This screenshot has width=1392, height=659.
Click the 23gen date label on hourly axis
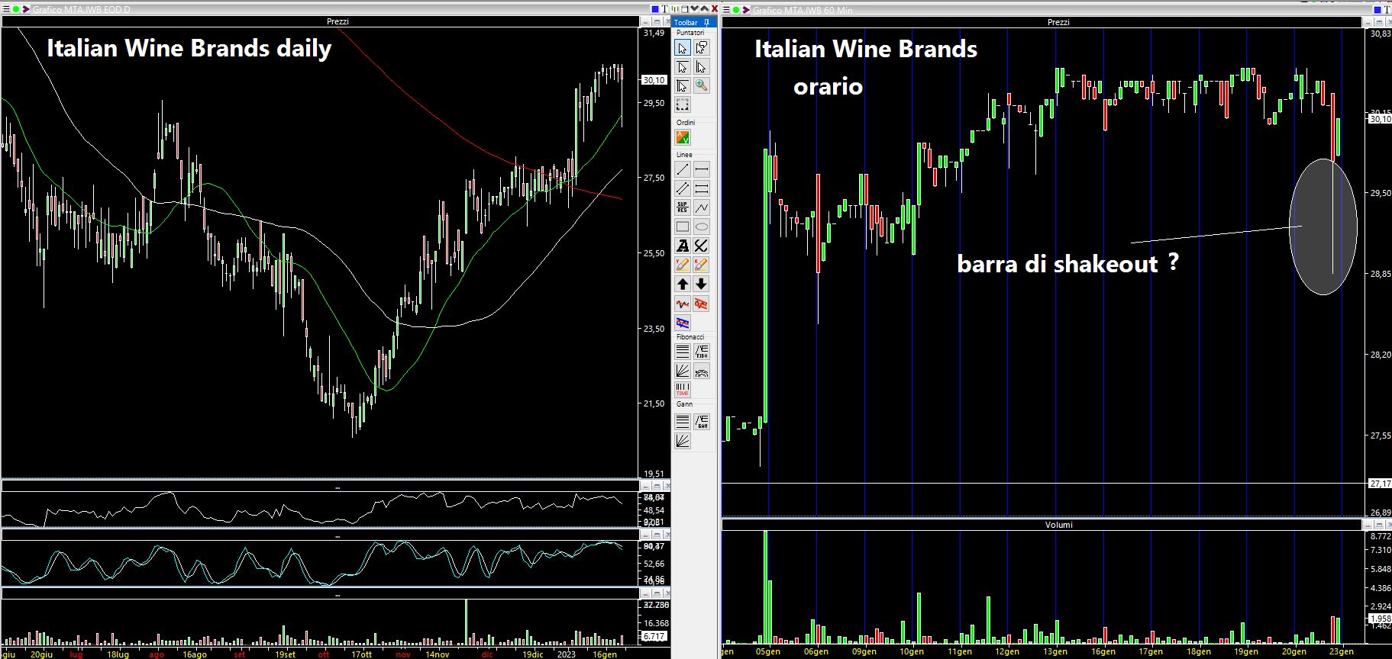click(1342, 651)
